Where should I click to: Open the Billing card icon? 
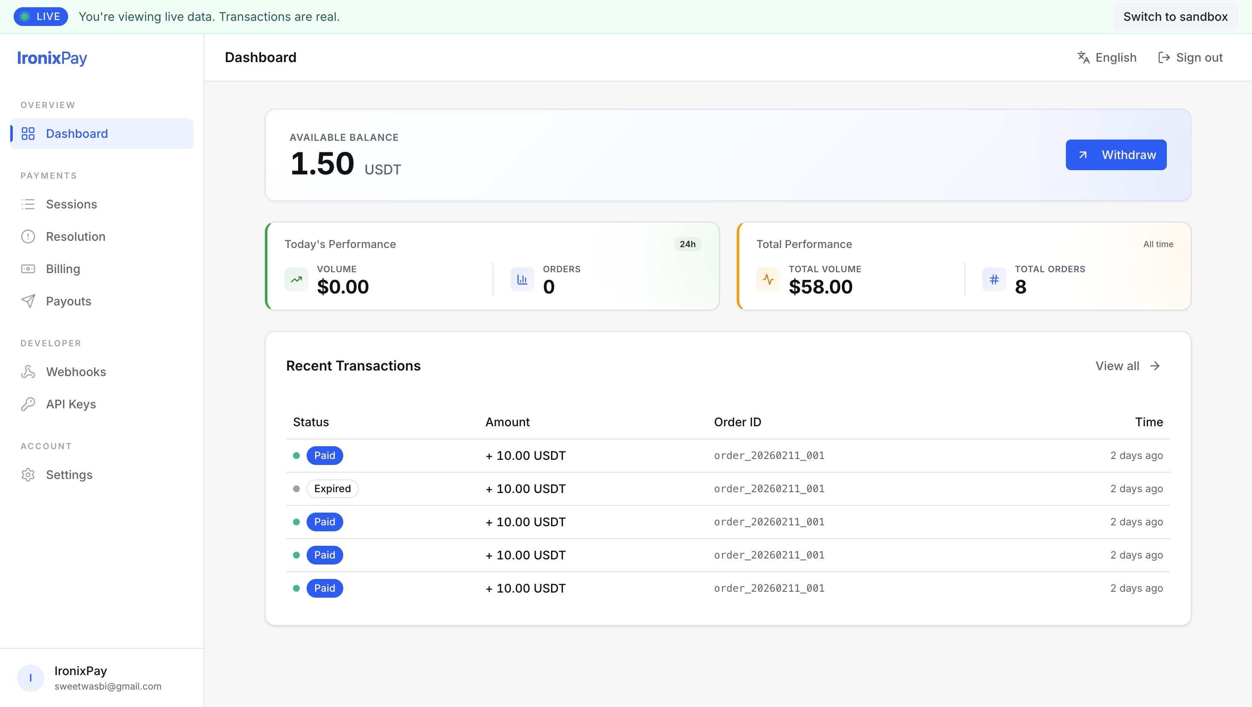pos(28,268)
